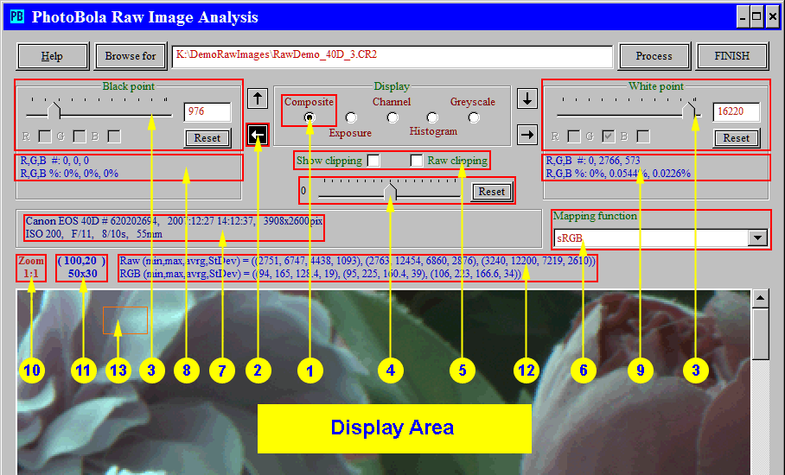Viewport: 785px width, 475px height.
Task: Click the right arrow button beside White point
Action: click(527, 135)
